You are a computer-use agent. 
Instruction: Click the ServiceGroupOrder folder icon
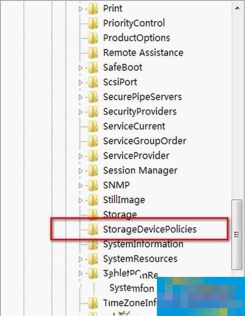93,141
